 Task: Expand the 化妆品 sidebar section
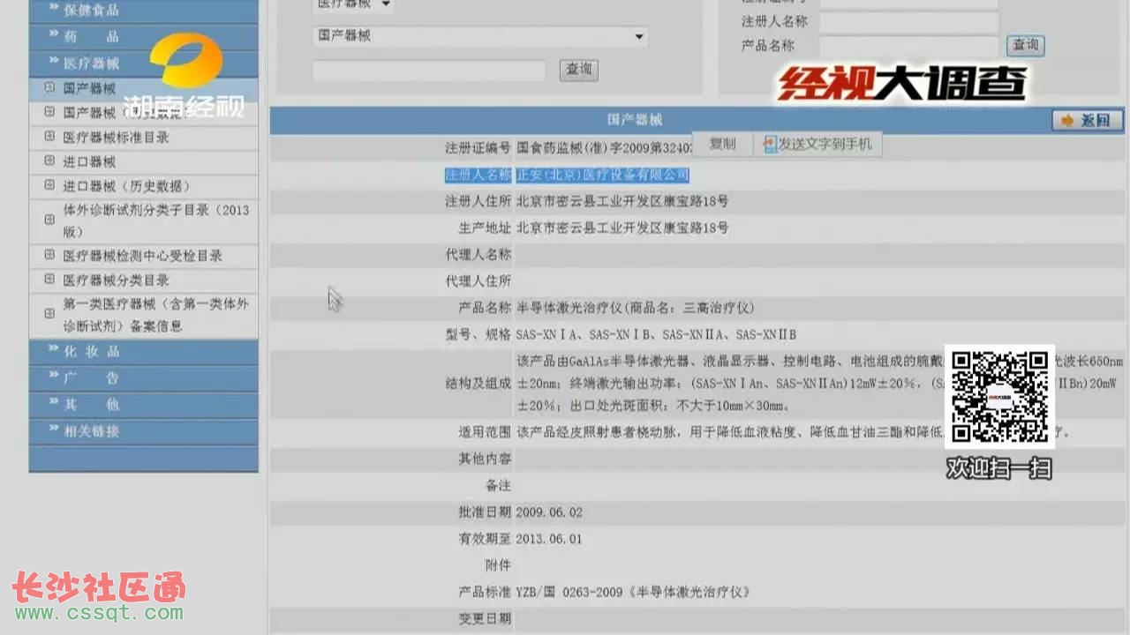144,351
